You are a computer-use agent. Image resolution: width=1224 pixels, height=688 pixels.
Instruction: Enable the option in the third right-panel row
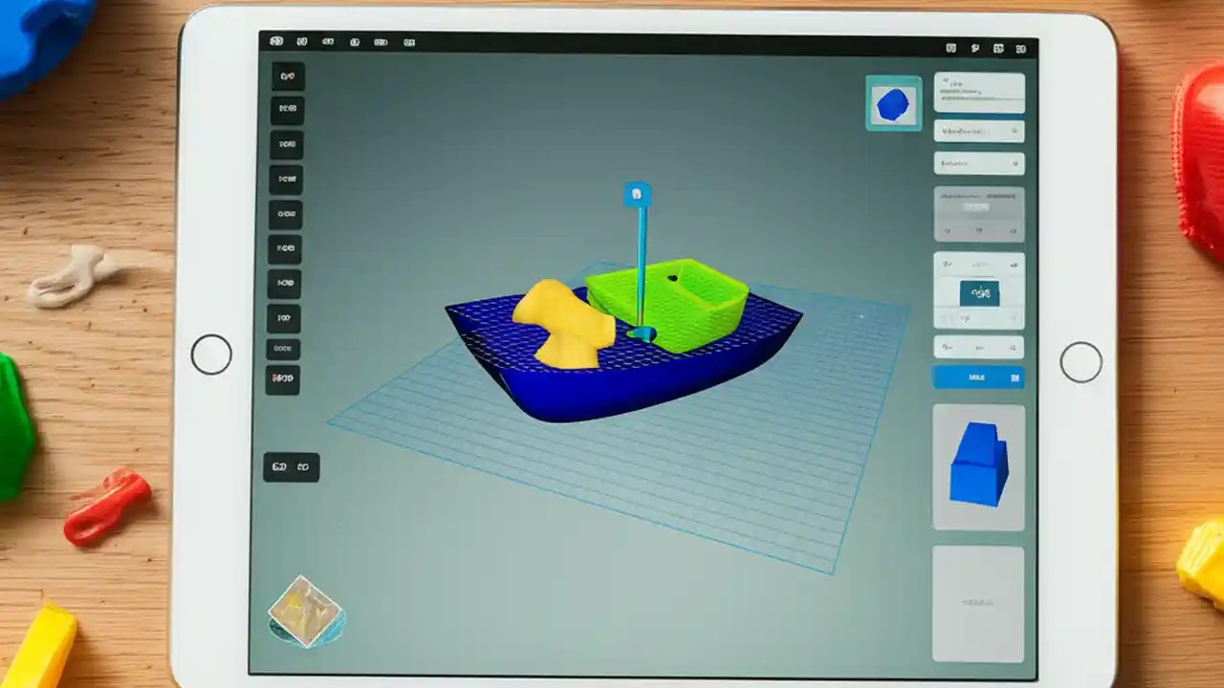point(1016,162)
